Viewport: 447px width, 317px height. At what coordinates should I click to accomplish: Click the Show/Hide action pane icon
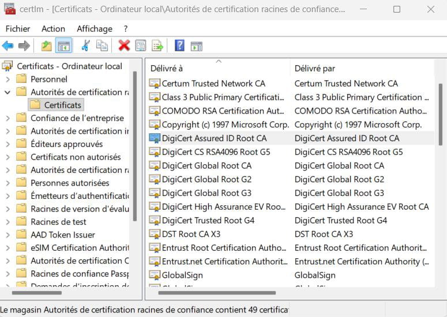point(197,46)
